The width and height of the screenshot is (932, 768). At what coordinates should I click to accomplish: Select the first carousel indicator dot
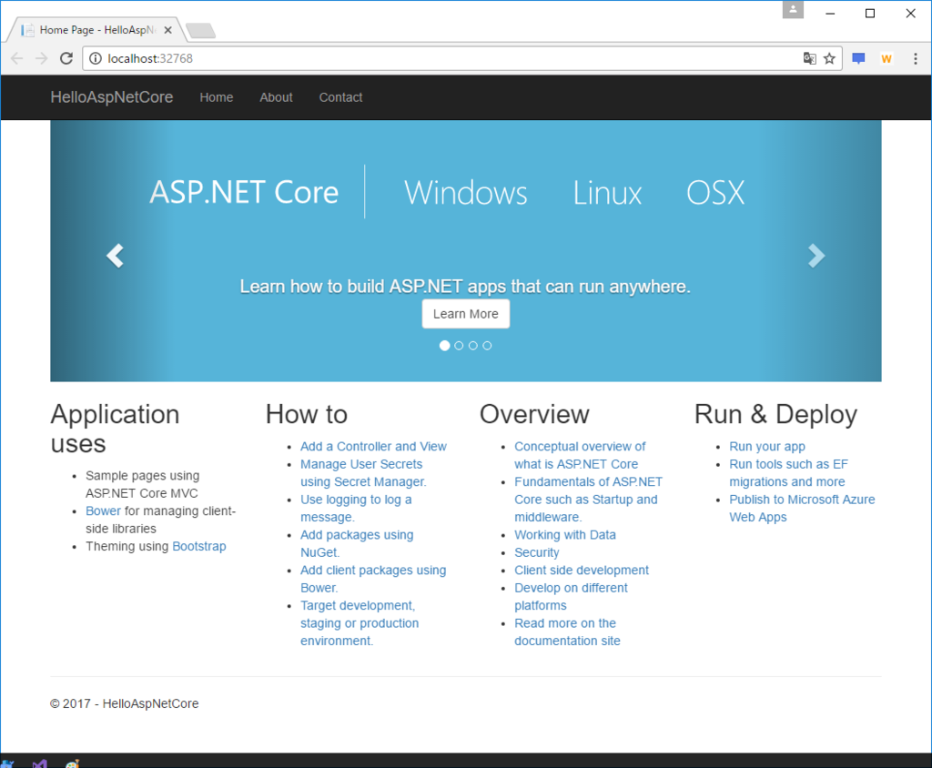(444, 346)
